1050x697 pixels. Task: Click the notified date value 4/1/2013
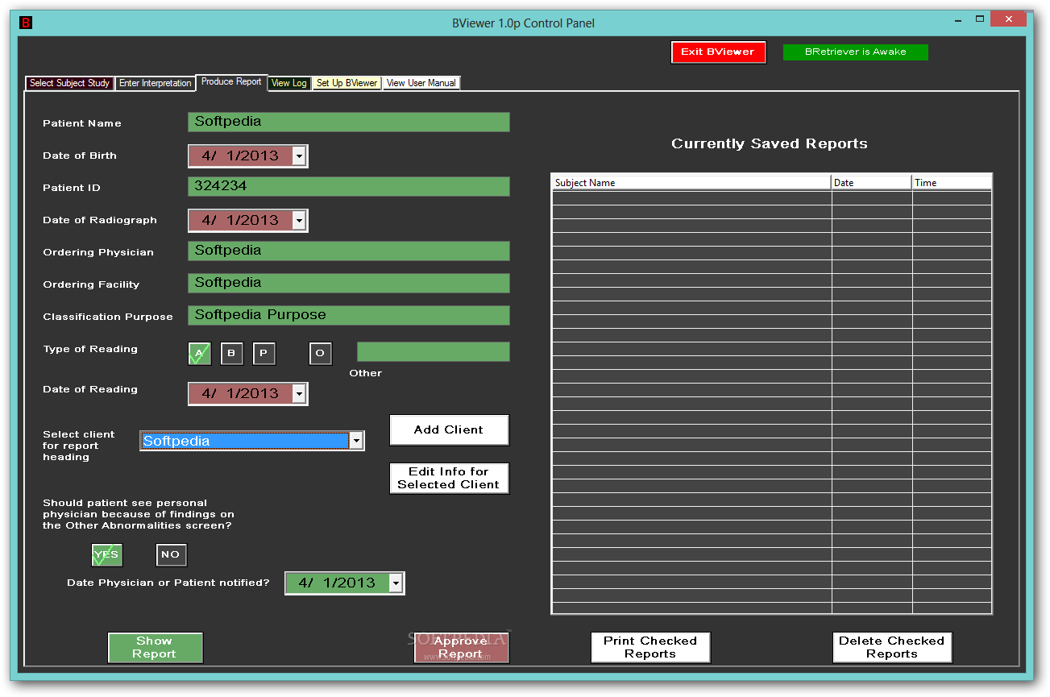[337, 583]
